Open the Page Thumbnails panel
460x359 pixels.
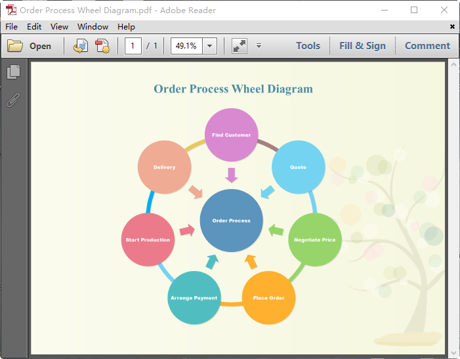(x=13, y=72)
